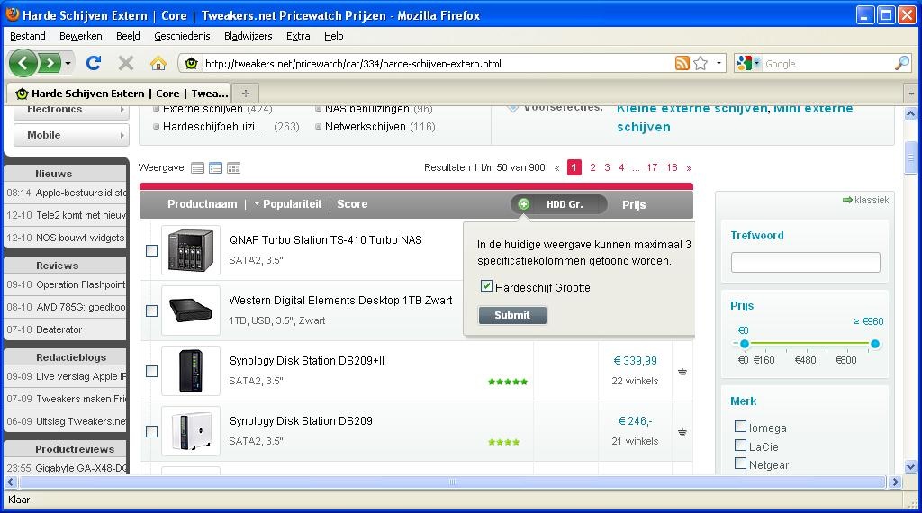
Task: Switch to compact list view icon
Action: coord(197,168)
